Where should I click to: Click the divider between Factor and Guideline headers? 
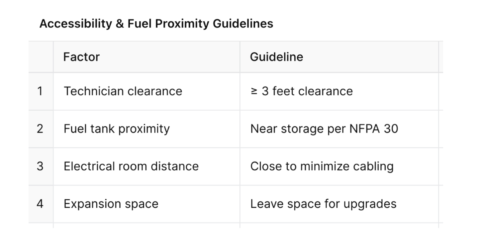[x=240, y=57]
